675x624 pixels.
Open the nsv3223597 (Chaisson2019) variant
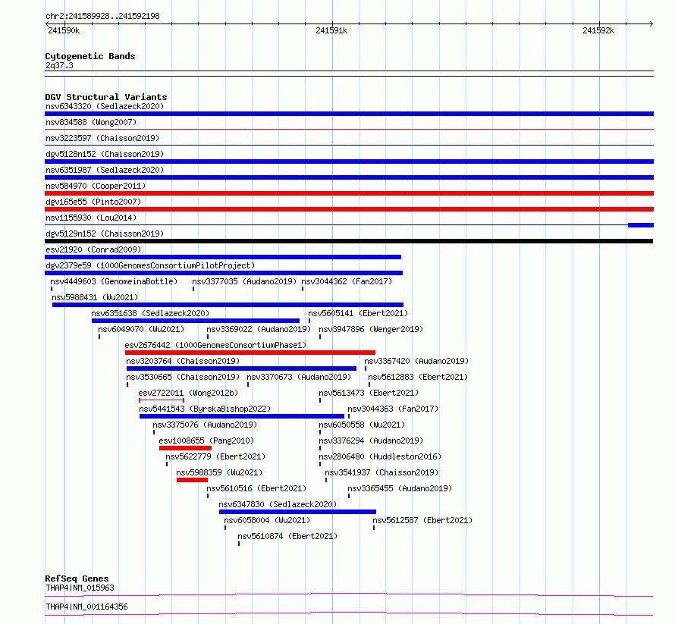(x=102, y=138)
